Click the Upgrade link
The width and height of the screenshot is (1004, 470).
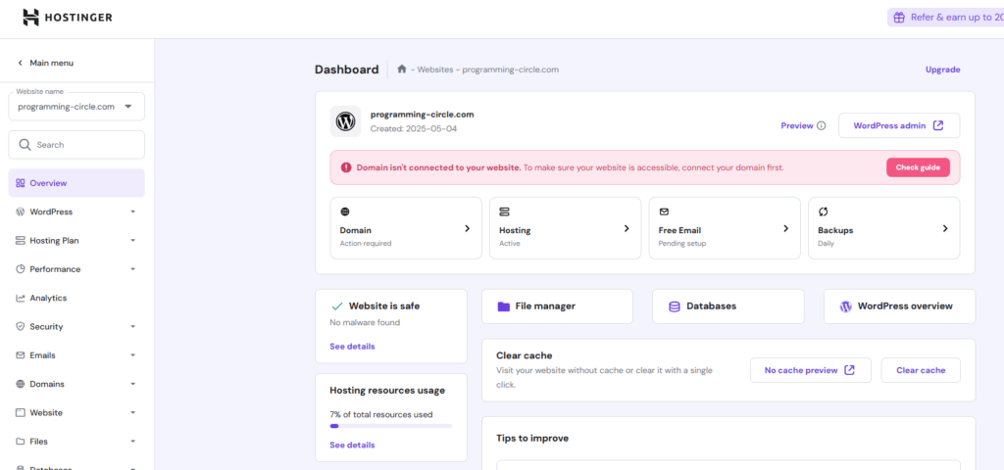pyautogui.click(x=942, y=70)
